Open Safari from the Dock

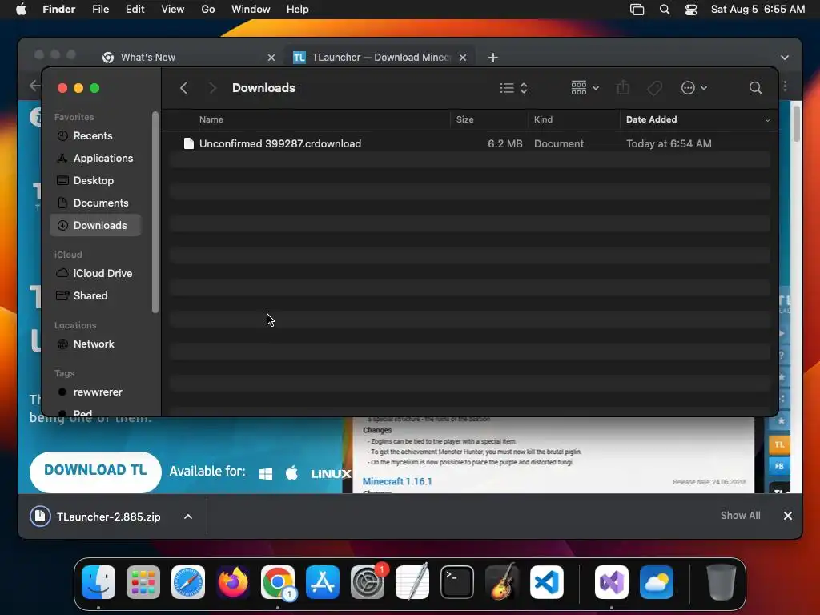pyautogui.click(x=187, y=582)
